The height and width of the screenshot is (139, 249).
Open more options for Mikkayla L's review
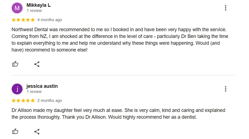[x=226, y=8]
